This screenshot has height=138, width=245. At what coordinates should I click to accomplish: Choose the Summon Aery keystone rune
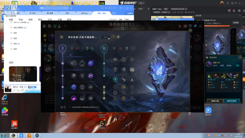click(73, 63)
